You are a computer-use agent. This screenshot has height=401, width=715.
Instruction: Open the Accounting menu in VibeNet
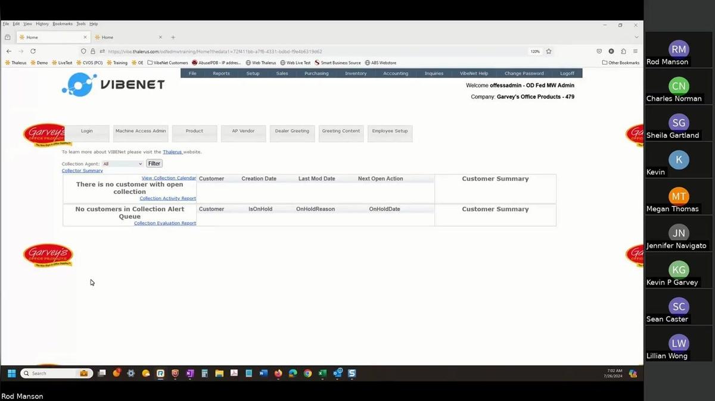tap(396, 73)
